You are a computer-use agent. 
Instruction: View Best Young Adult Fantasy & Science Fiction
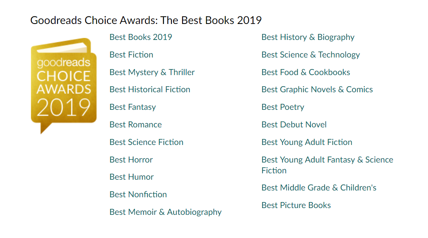pyautogui.click(x=327, y=165)
